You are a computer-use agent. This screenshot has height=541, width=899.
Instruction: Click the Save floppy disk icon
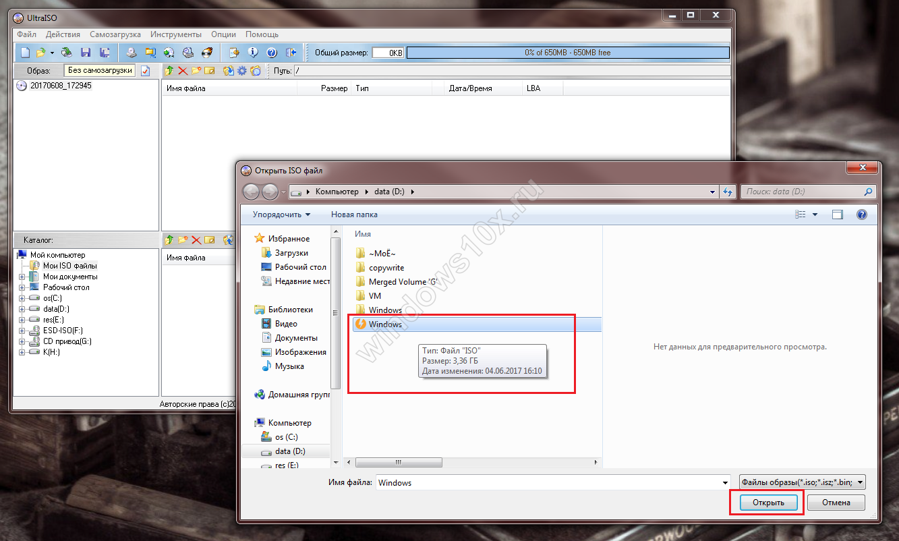click(86, 52)
